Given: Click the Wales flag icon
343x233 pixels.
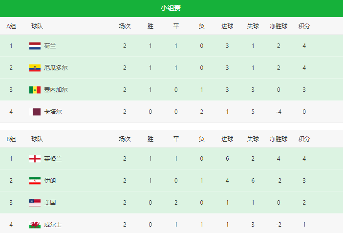Looking at the screenshot, I should click(35, 225).
